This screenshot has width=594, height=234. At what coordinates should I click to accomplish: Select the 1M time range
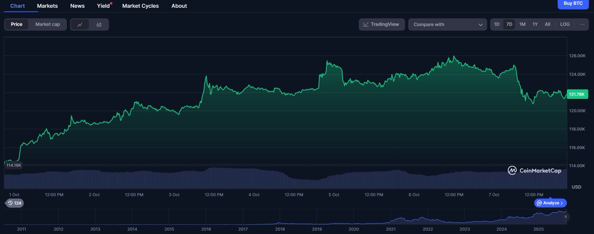(522, 24)
